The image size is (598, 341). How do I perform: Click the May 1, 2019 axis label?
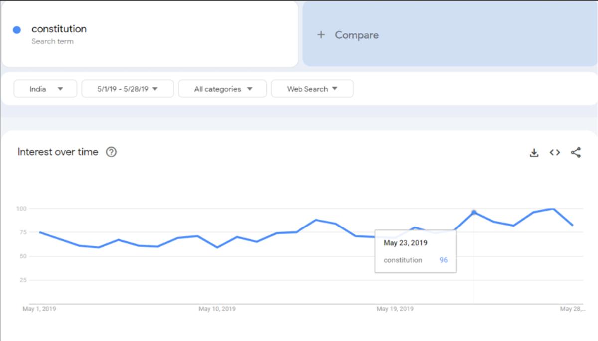pos(40,309)
